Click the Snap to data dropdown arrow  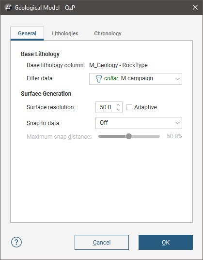coord(177,123)
